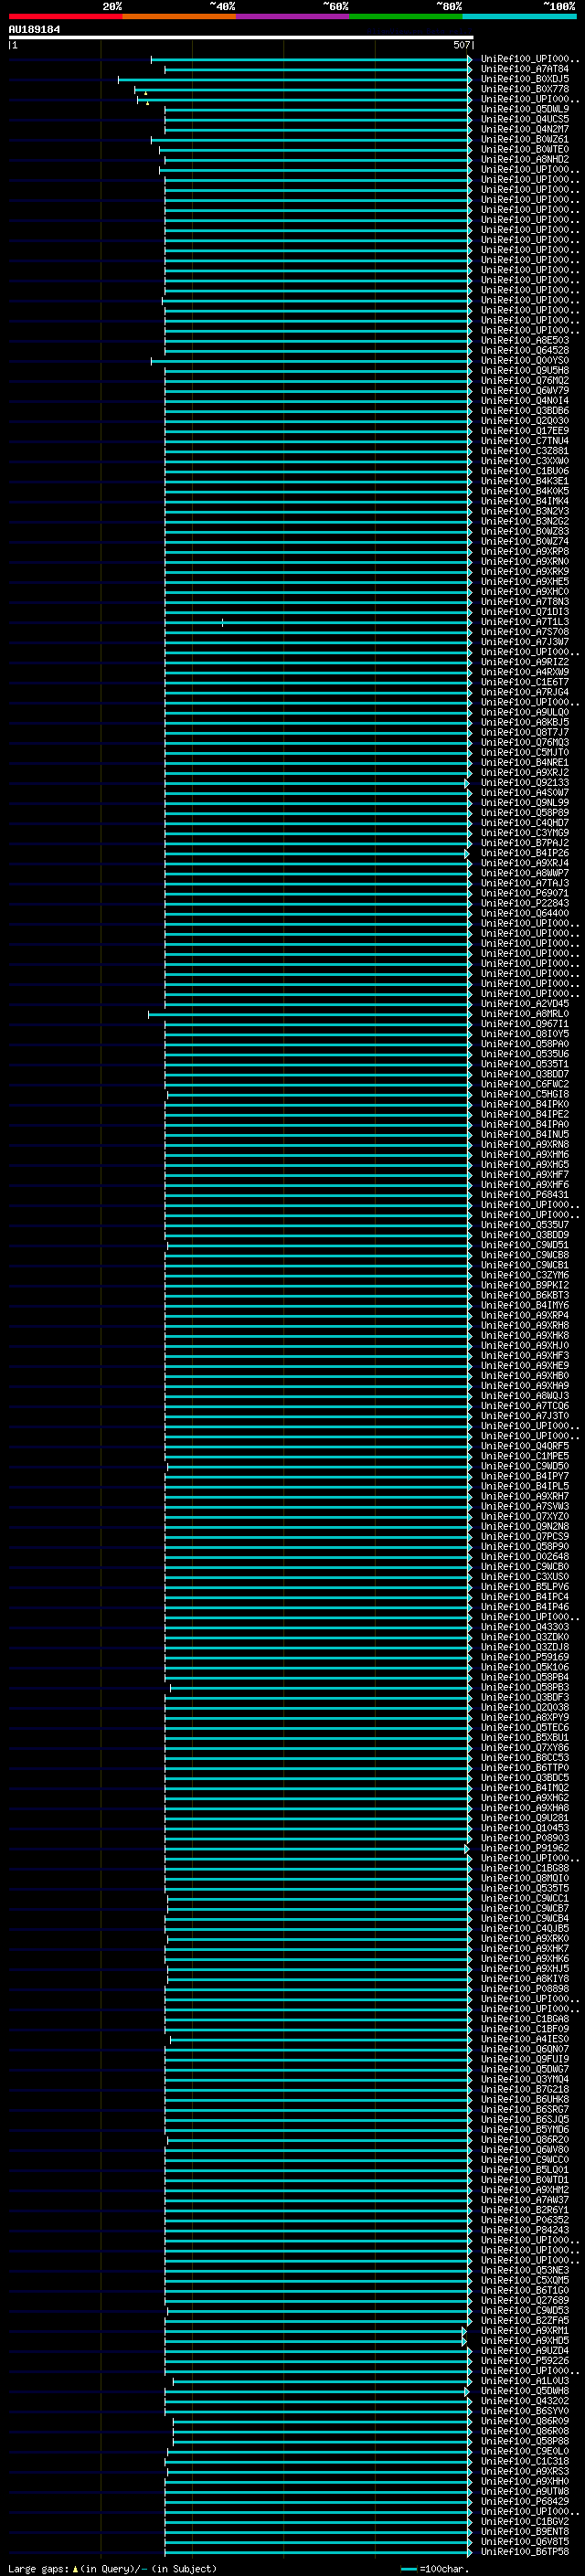This screenshot has width=585, height=2576.
Task: Click hit label UniRef100_C5MJT0
Action: tap(524, 752)
